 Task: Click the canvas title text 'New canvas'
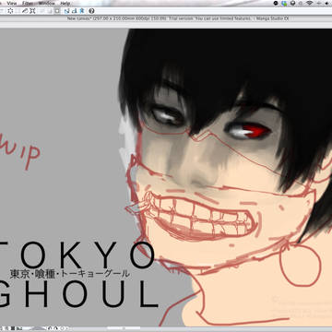77,18
